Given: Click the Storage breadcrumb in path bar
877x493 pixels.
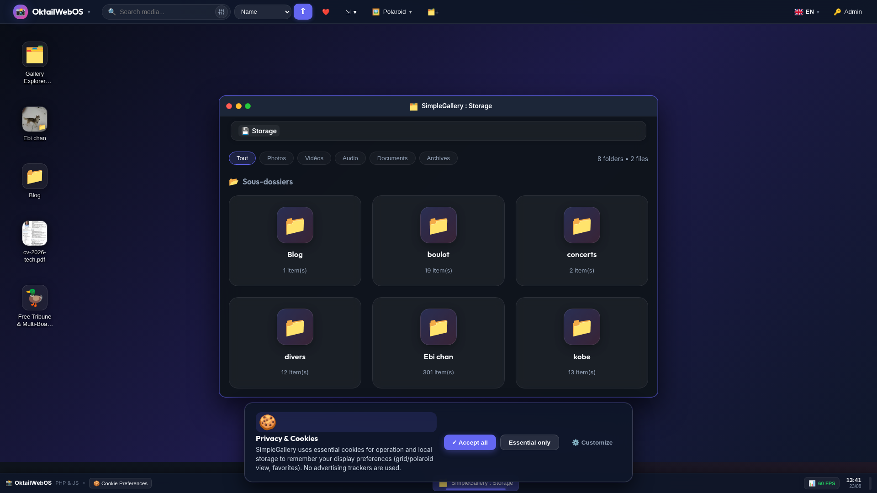Looking at the screenshot, I should [x=259, y=131].
